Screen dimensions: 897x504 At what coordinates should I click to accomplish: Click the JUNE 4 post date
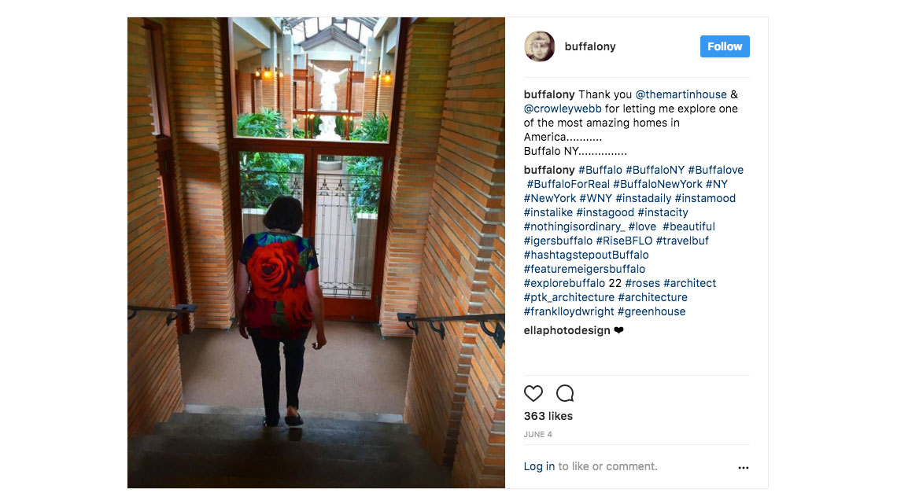[x=537, y=434]
